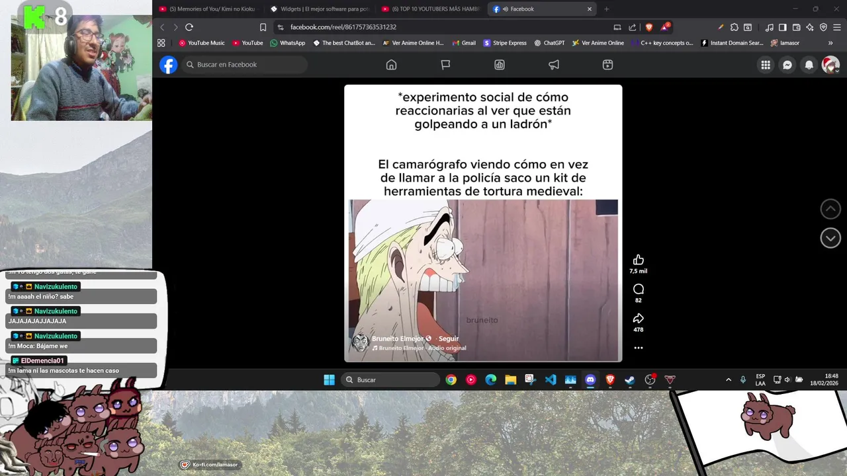Viewport: 847px width, 476px height.
Task: Open Messenger chats icon
Action: coord(787,65)
